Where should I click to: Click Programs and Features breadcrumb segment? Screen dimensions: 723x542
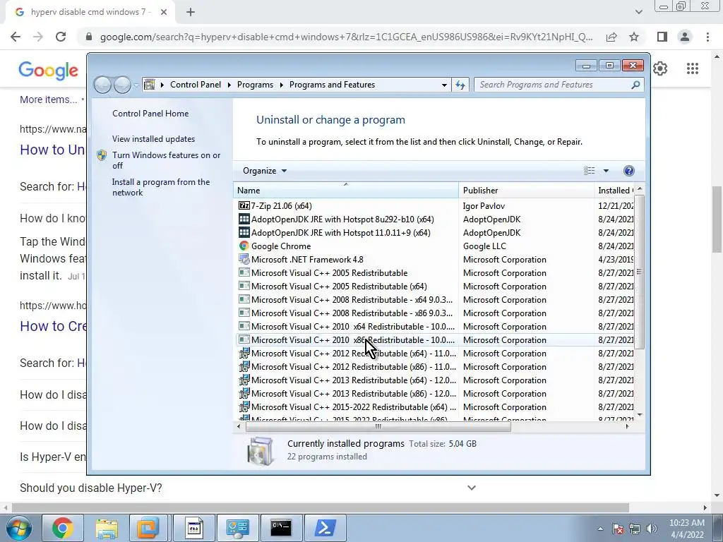332,85
